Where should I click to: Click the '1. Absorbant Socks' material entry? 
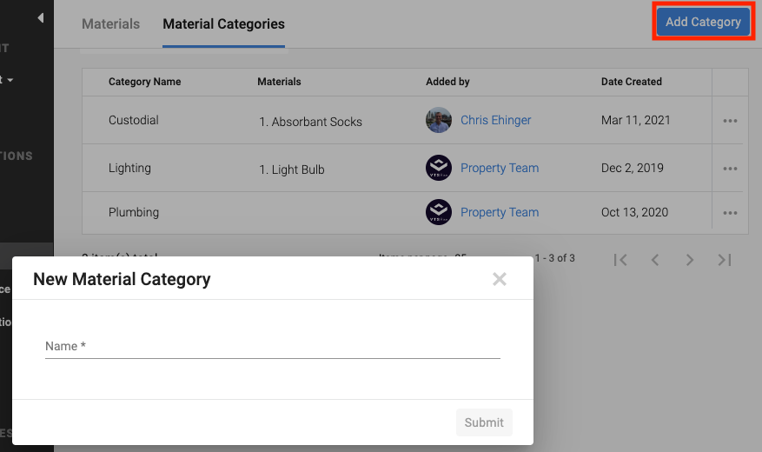pos(310,122)
